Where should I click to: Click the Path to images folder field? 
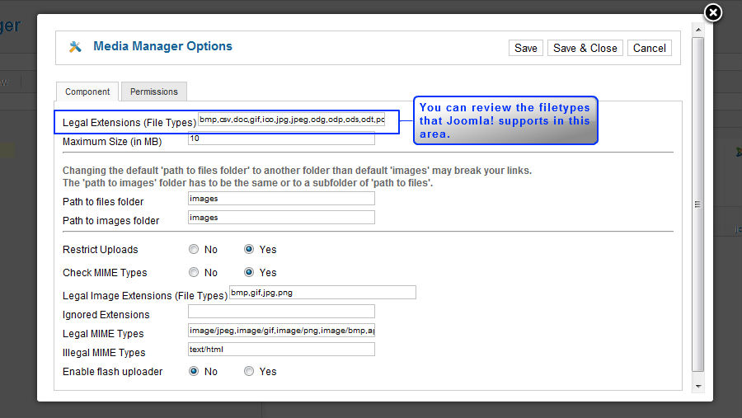[x=281, y=218]
